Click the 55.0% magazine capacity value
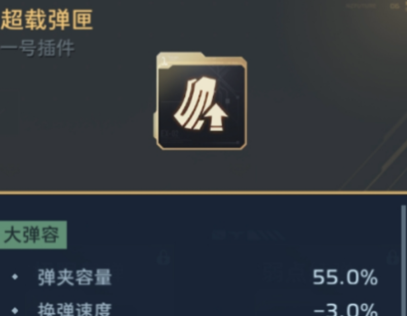 click(345, 277)
